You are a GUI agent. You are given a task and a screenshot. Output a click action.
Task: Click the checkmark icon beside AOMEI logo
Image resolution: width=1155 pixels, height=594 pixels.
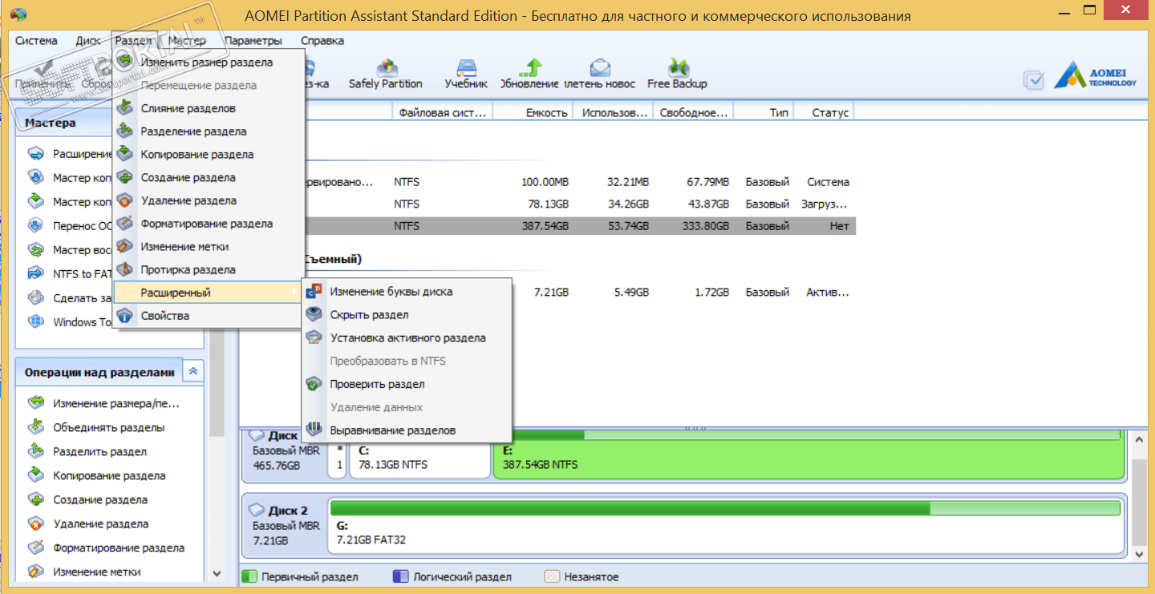(1034, 79)
